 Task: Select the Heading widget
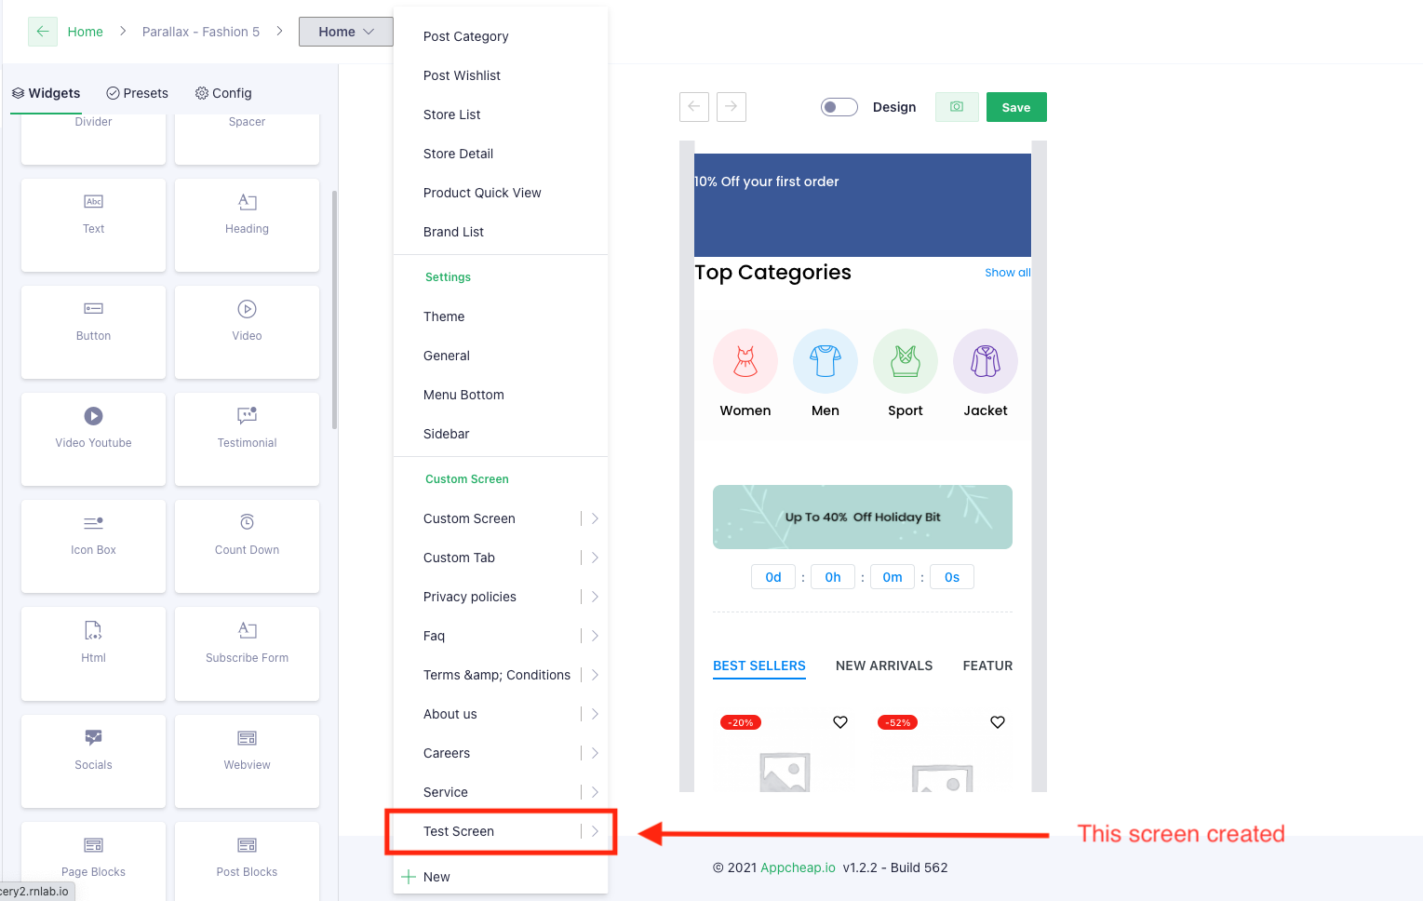pyautogui.click(x=247, y=225)
